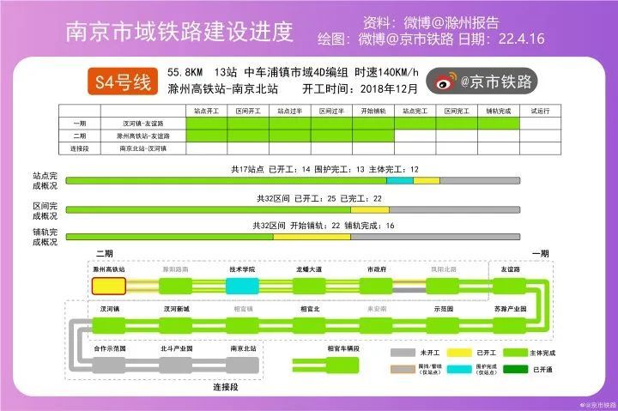Select the green 汊河新城 station block
Image resolution: width=618 pixels, height=411 pixels.
(176, 326)
